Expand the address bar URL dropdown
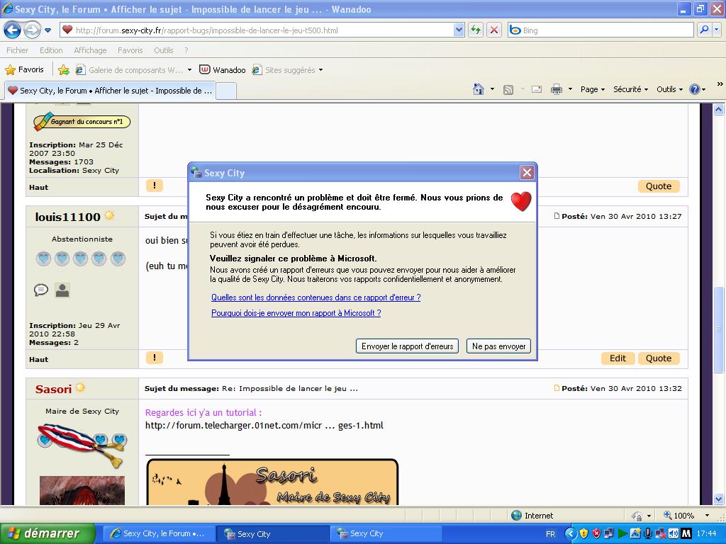Viewport: 726px width, 544px height. click(459, 30)
